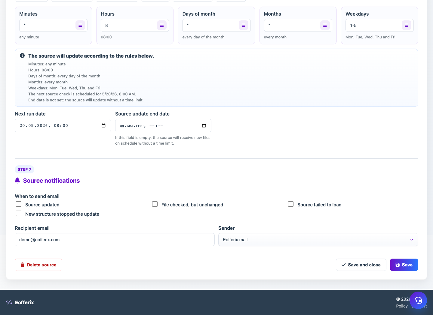
Task: Click the text 'The next source check is scheduled for 5/20/26, 8:00 AM.'
Action: point(82,94)
